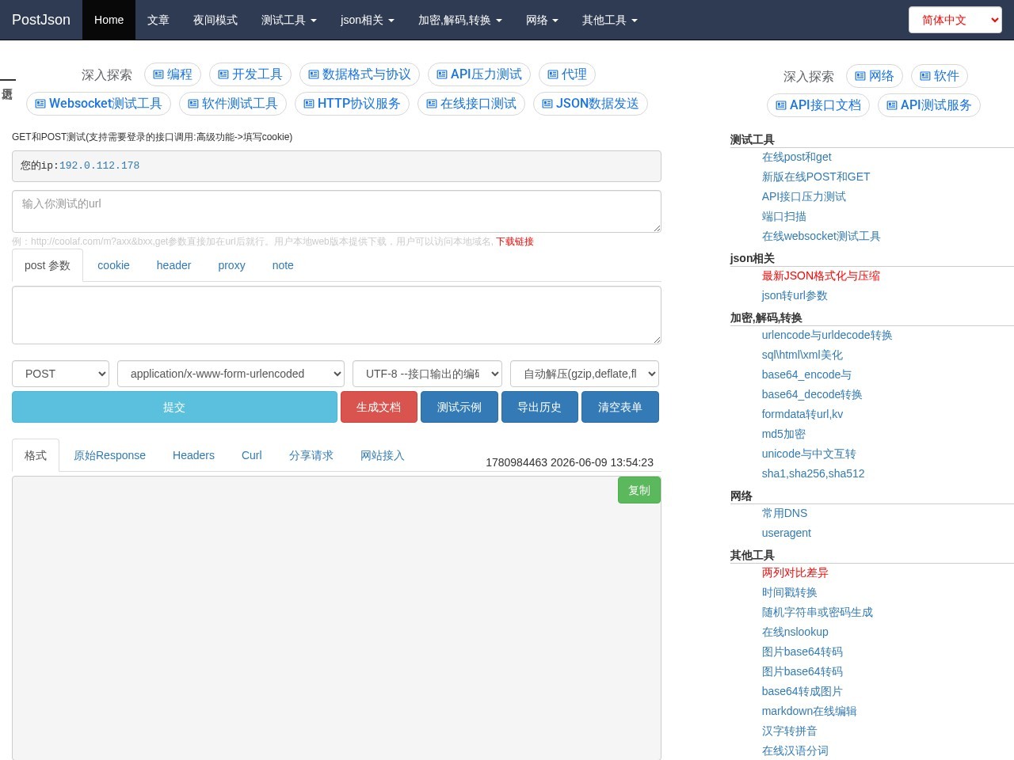Click the 导出历史 button
Viewport: 1014px width, 760px height.
click(539, 407)
